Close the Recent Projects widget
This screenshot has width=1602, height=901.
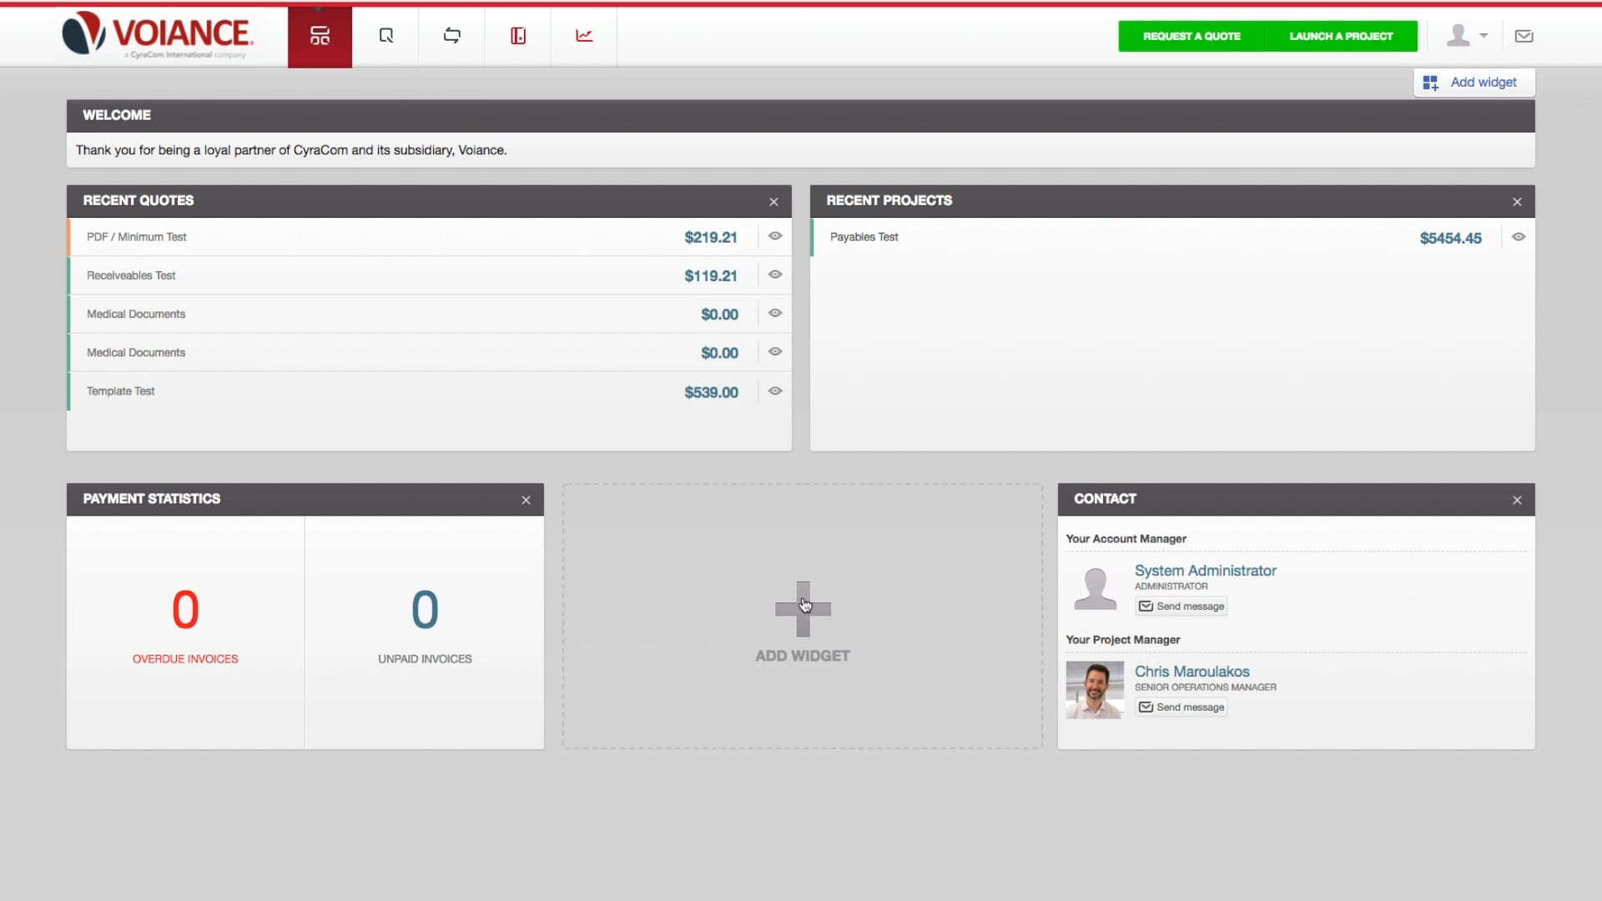tap(1517, 202)
